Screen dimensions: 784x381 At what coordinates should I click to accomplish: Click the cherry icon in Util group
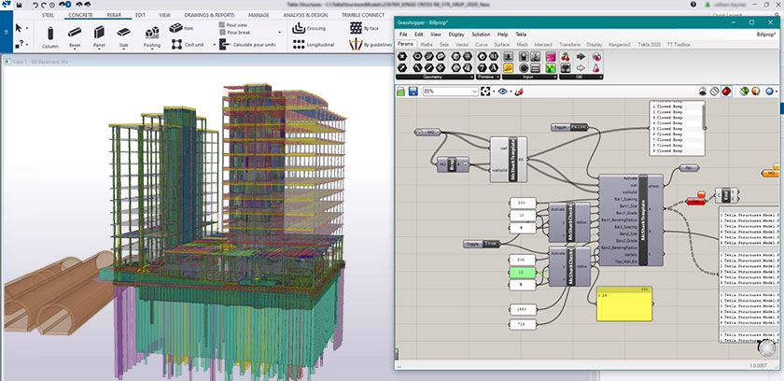point(566,57)
